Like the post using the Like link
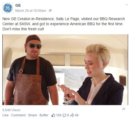The width and height of the screenshot is (131, 119). [x=5, y=115]
